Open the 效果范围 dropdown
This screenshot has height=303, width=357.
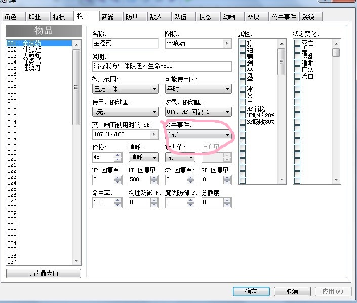(126, 89)
